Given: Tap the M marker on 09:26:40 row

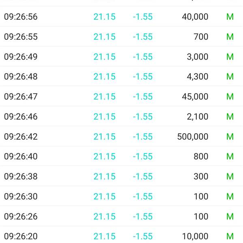Looking at the screenshot, I should tap(230, 156).
